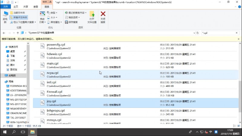Expand the address bar history dropdown
Screen dimensions: 242x136
click(194, 33)
